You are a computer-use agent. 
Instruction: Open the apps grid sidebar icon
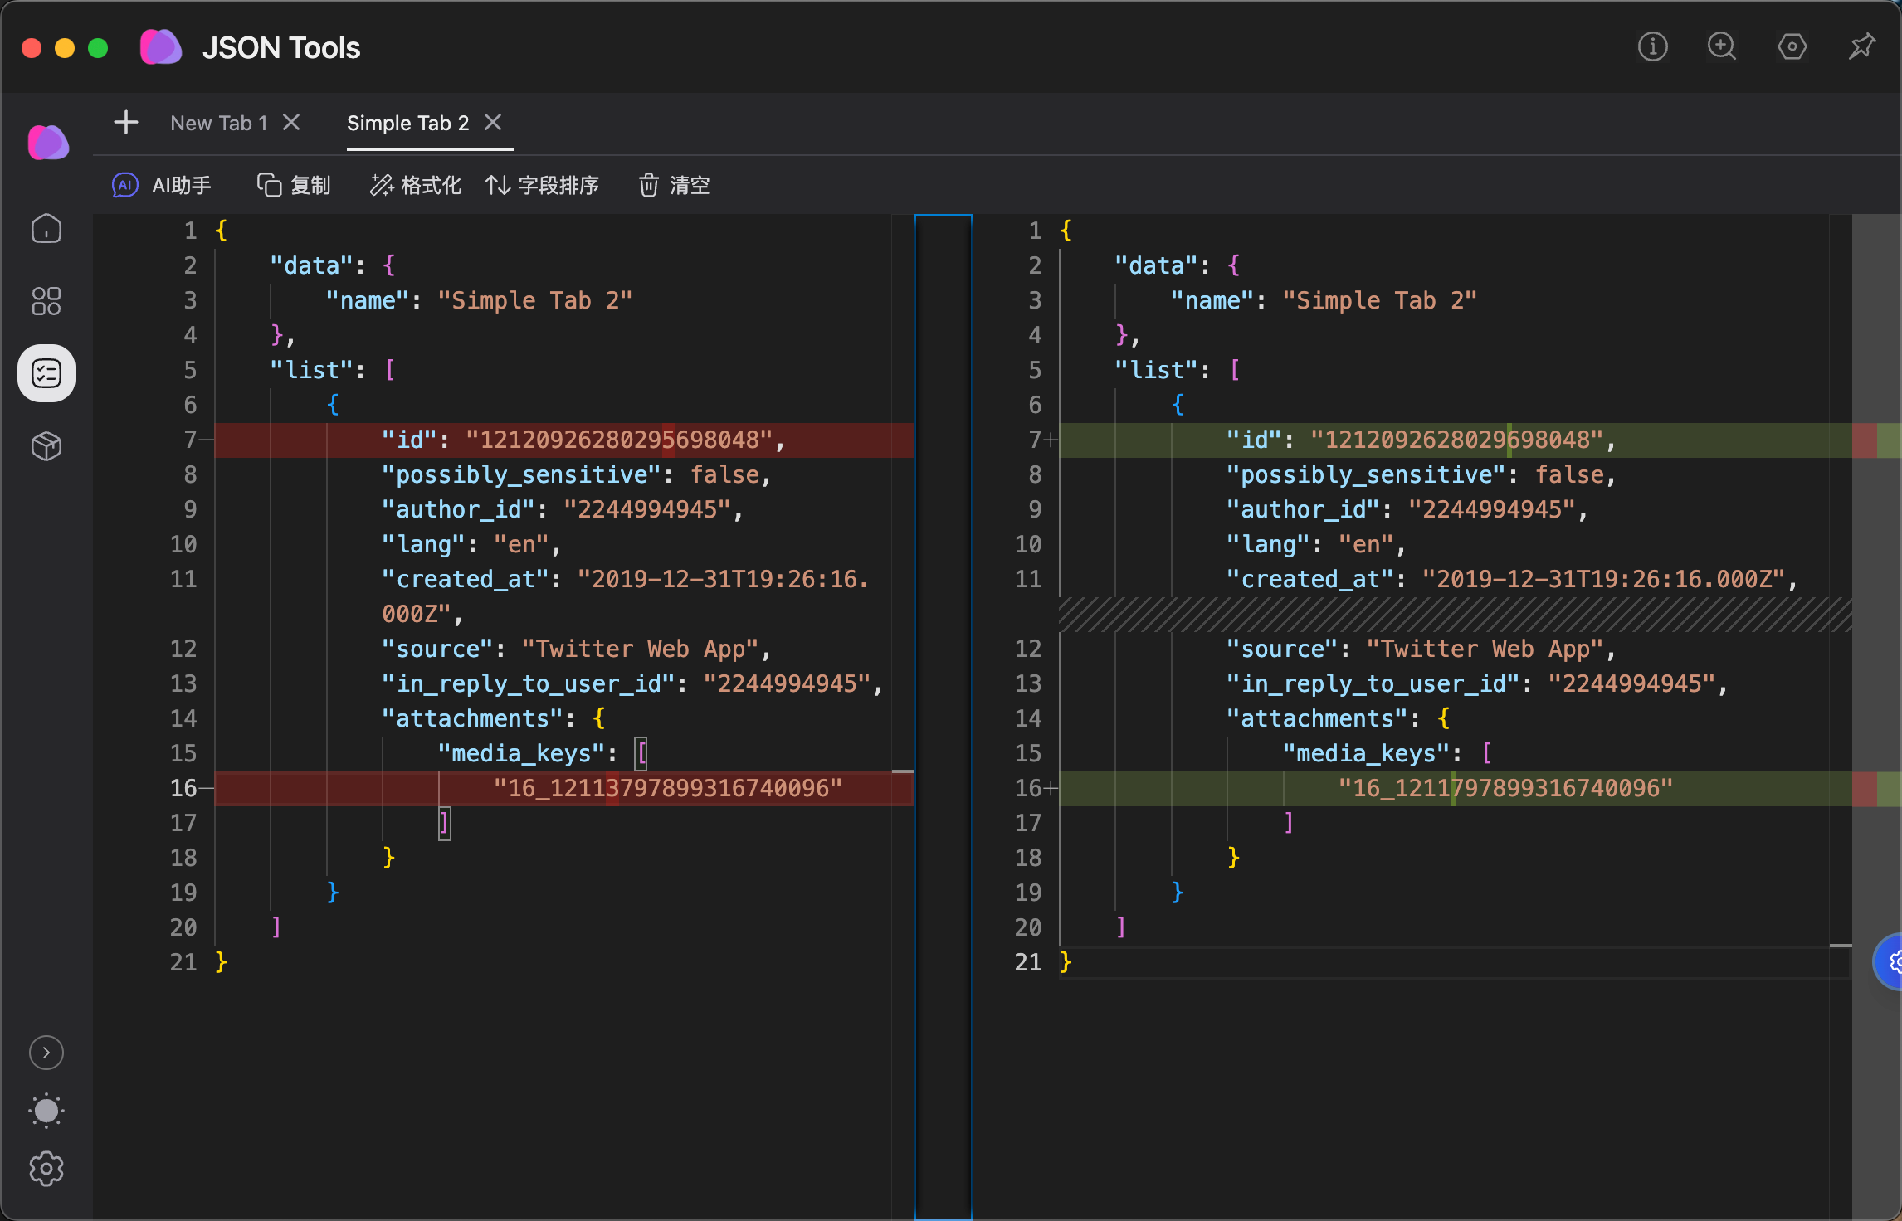click(46, 301)
